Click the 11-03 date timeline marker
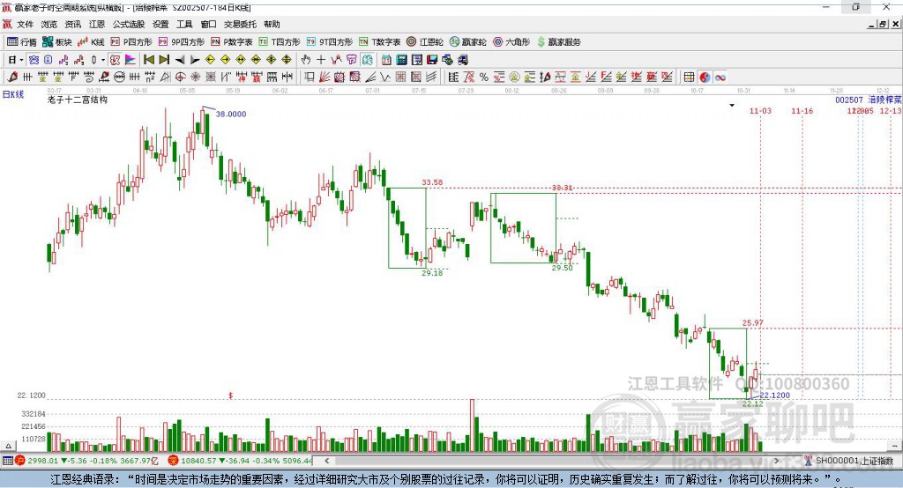903x488 pixels. tap(760, 111)
